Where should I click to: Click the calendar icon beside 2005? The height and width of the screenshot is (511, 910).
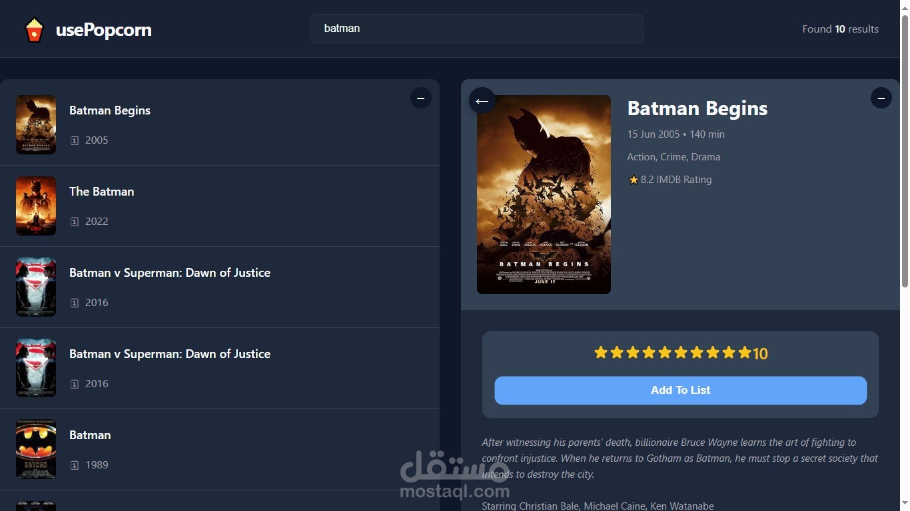(x=75, y=140)
